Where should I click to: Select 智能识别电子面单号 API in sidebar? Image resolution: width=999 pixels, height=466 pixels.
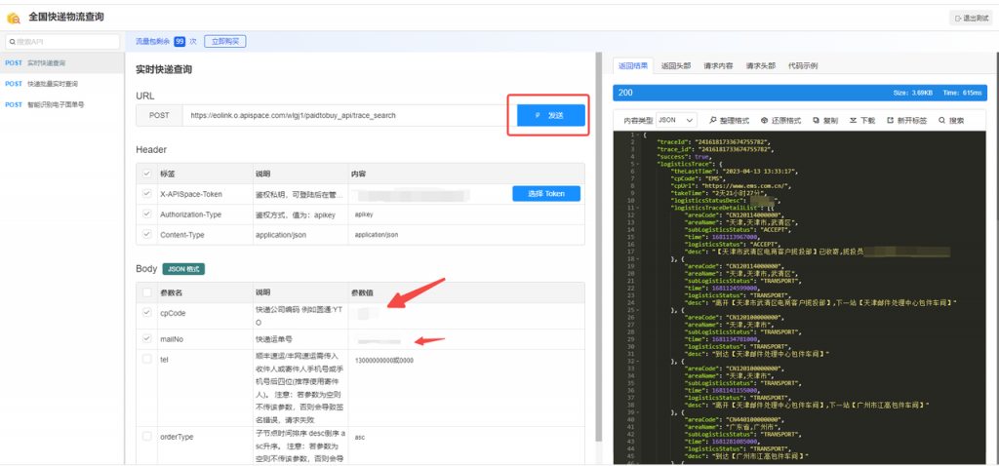(61, 104)
